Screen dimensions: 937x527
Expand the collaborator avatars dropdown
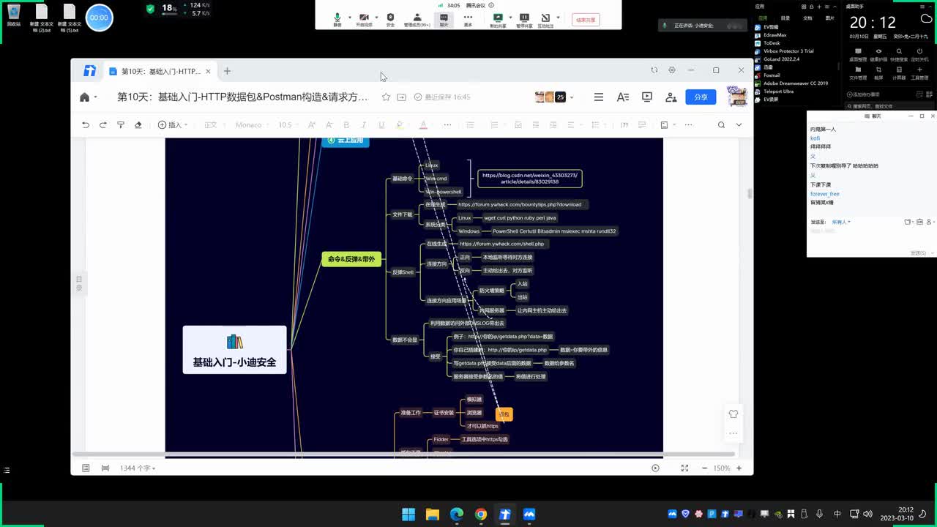[x=572, y=97]
